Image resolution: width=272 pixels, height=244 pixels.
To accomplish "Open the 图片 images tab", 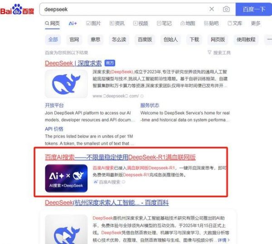I will tap(93, 23).
